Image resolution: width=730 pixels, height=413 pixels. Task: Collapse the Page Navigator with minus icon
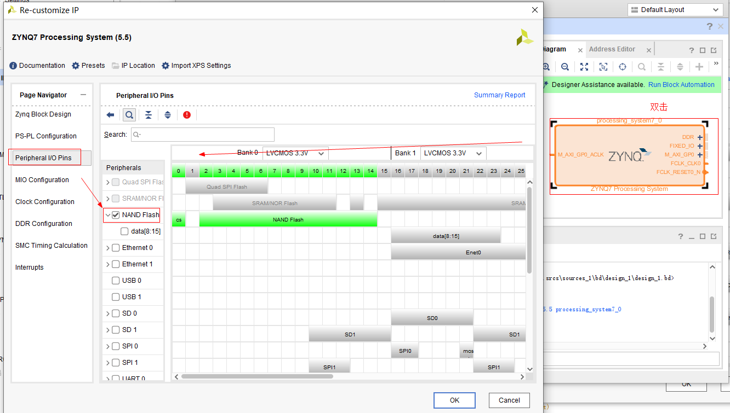[83, 95]
